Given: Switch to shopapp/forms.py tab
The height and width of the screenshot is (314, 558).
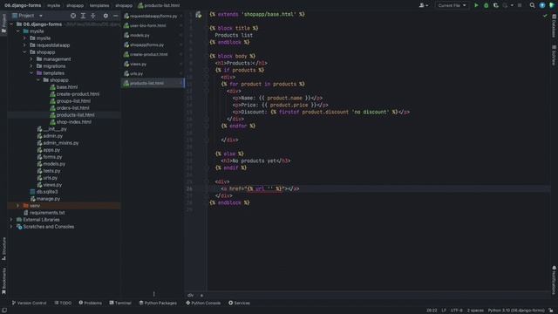Looking at the screenshot, I should pos(153,44).
